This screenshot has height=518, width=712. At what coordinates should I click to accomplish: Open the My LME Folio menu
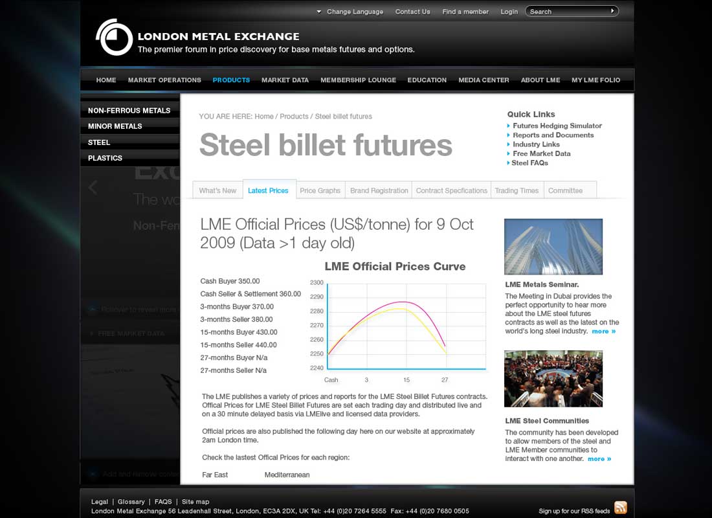595,80
